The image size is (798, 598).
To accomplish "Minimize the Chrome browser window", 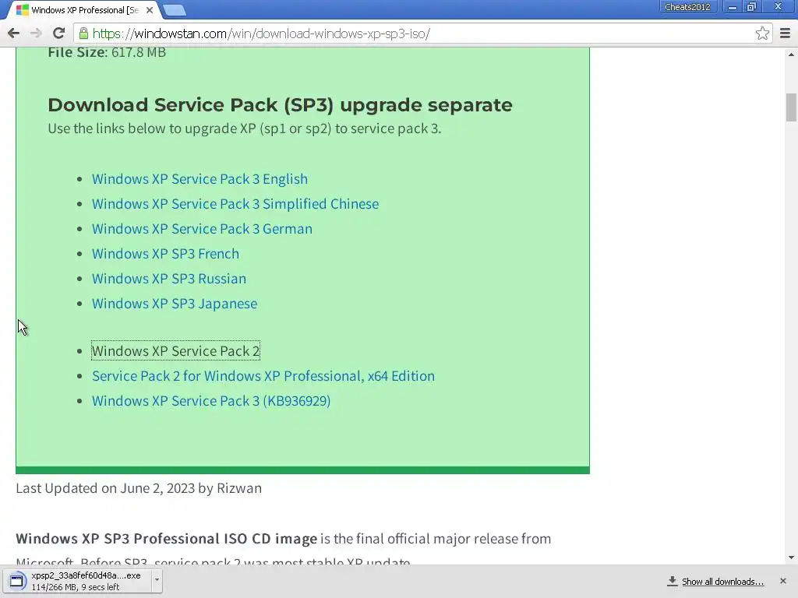I will click(733, 7).
